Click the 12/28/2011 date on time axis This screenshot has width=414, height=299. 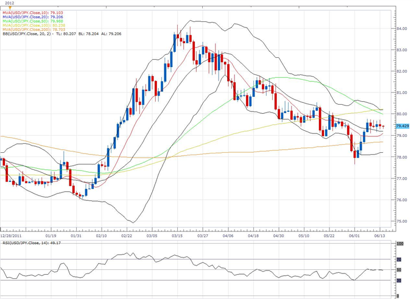(12, 234)
